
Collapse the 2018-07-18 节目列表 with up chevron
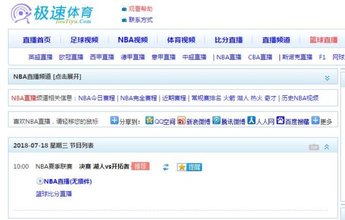tap(327, 147)
